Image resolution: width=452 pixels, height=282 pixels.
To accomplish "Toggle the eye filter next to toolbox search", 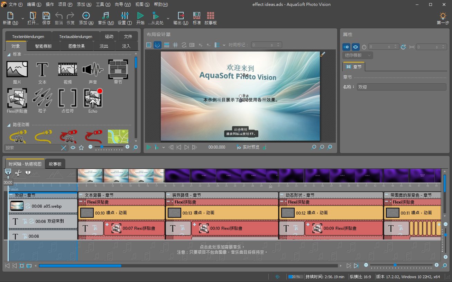I will click(73, 148).
